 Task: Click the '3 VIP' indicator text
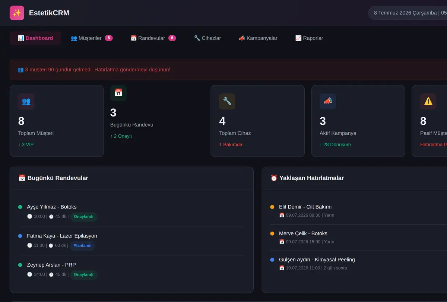coord(26,144)
